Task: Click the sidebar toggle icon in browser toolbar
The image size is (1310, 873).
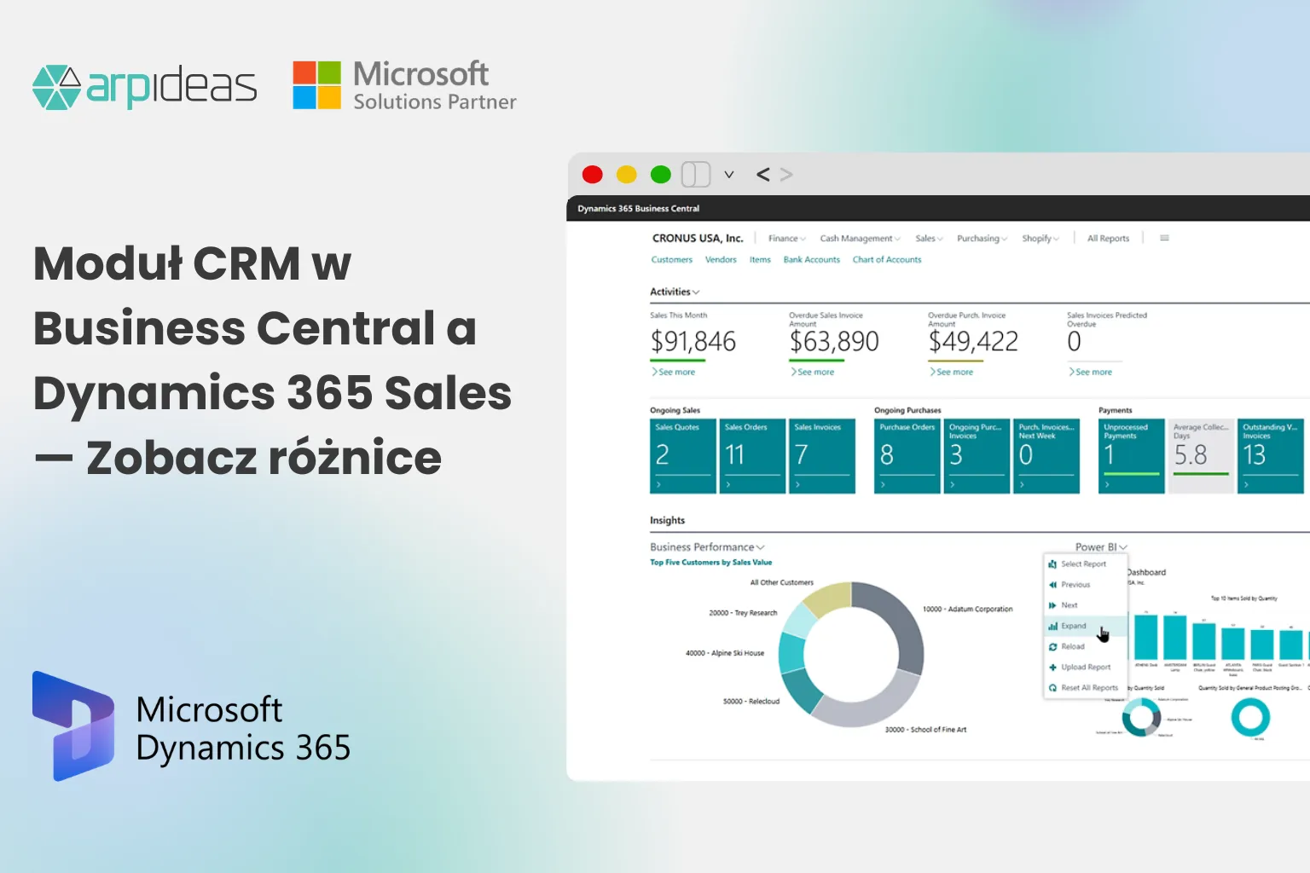Action: tap(696, 175)
